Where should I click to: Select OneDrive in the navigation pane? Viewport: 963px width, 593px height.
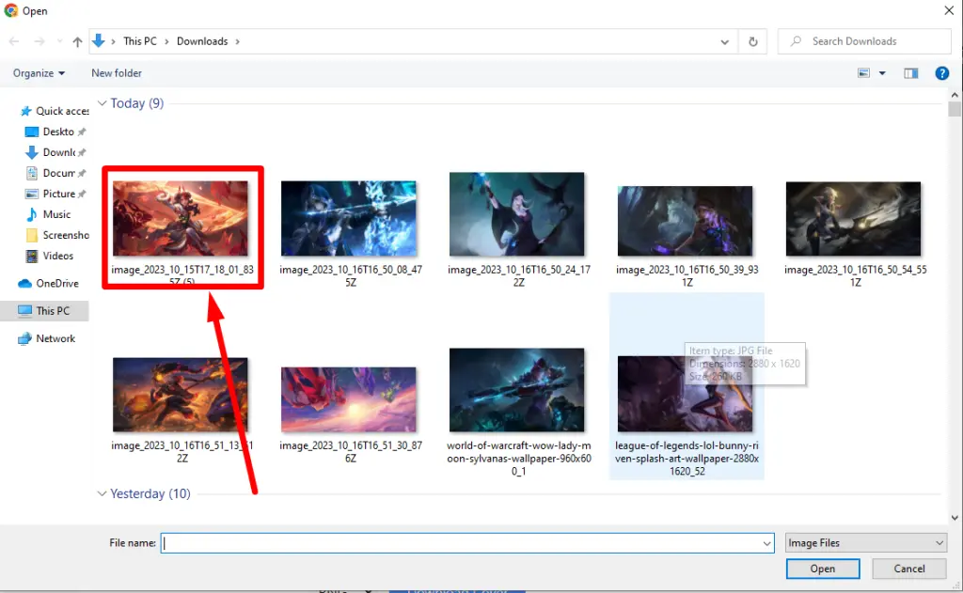click(x=49, y=284)
